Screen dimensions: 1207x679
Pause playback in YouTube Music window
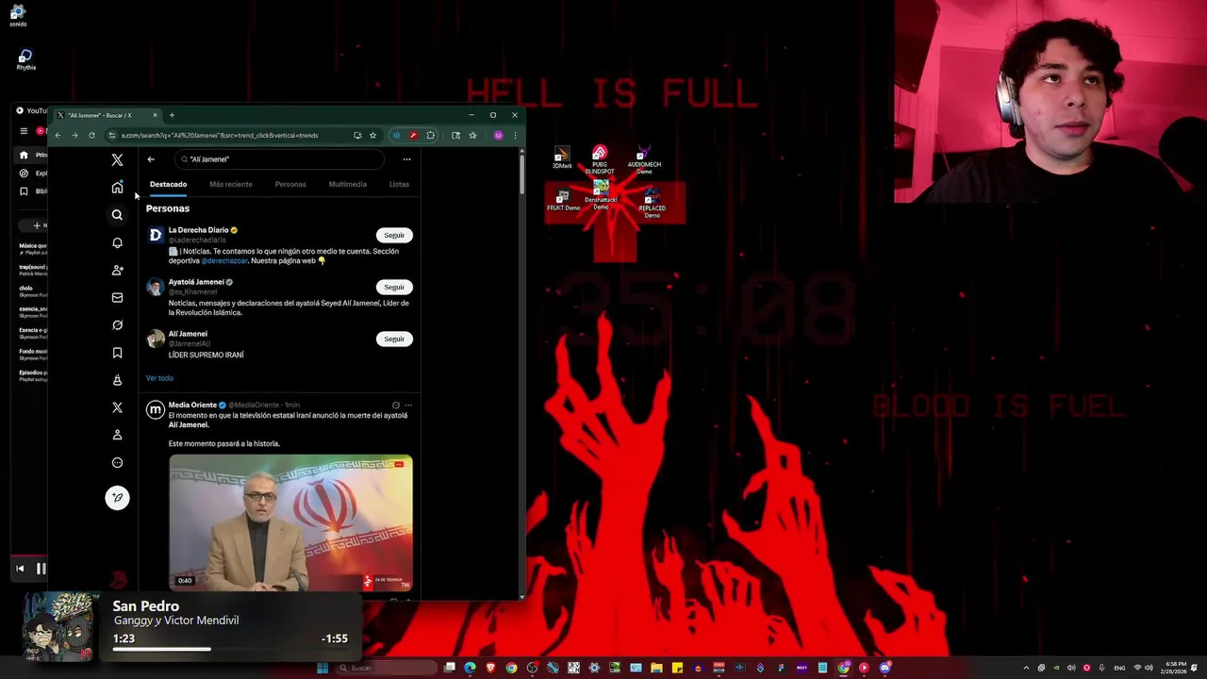tap(41, 569)
